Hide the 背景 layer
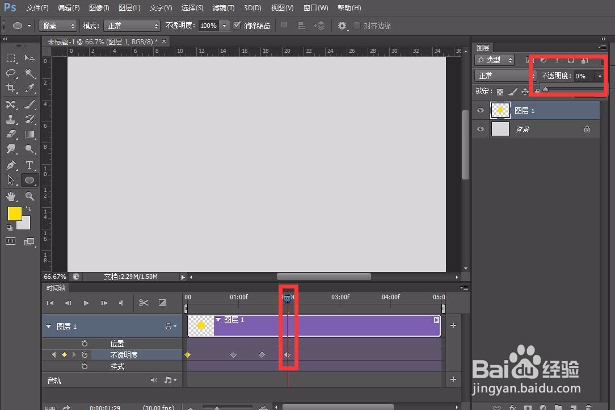 click(x=480, y=129)
